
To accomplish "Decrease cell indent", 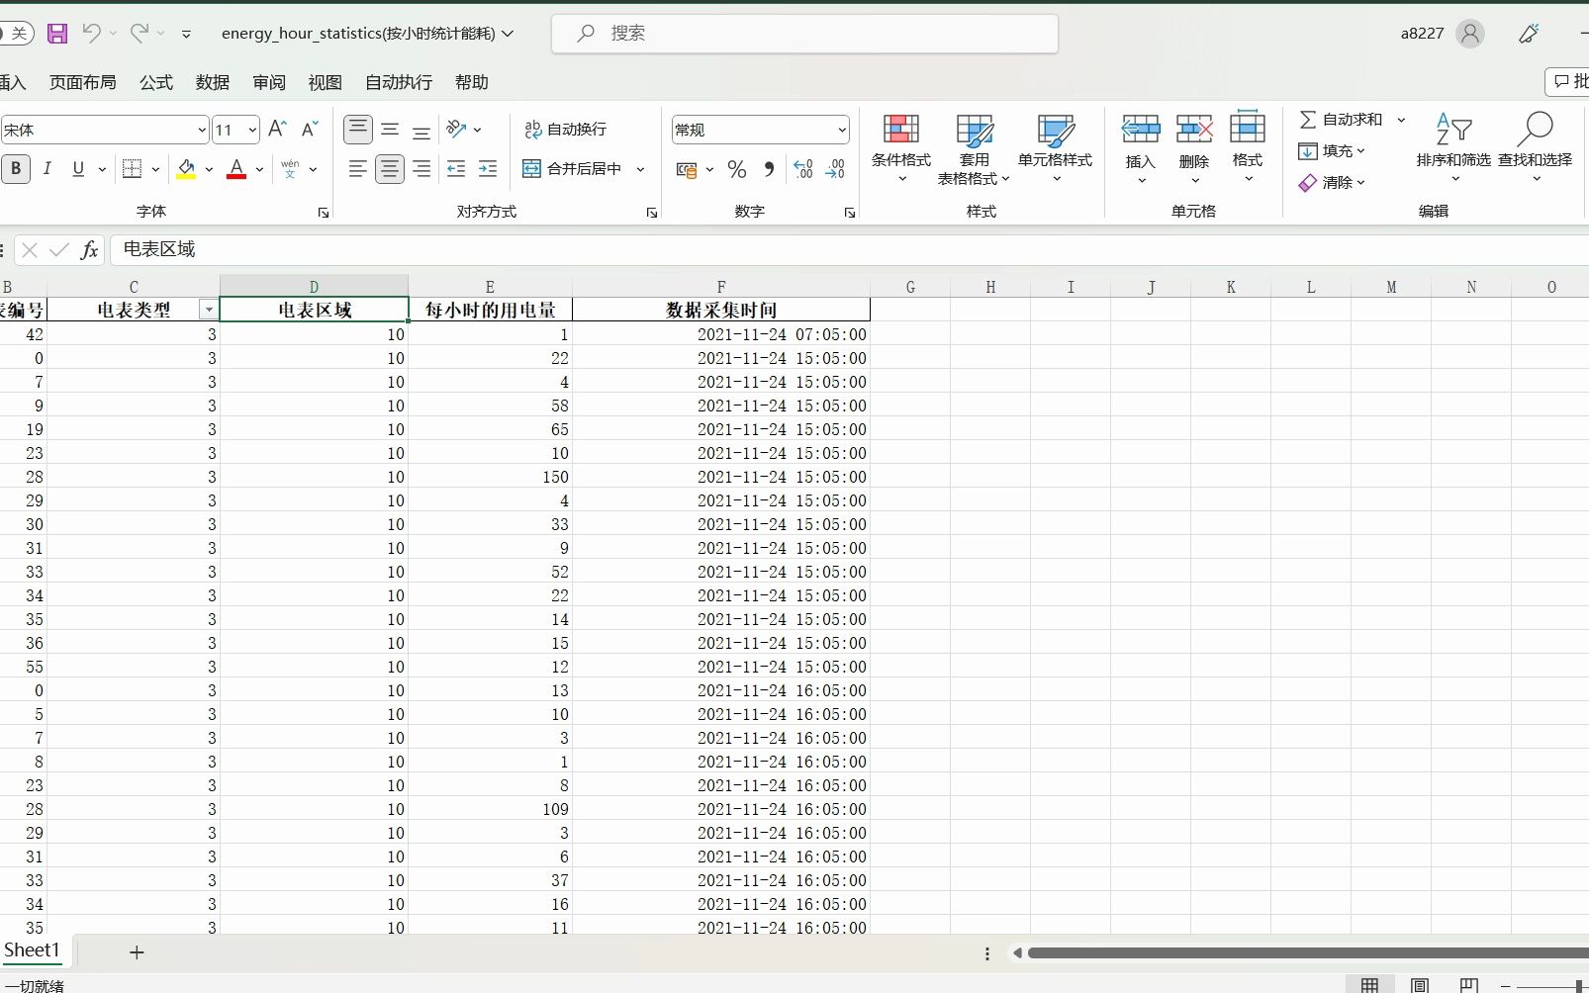I will pos(456,169).
